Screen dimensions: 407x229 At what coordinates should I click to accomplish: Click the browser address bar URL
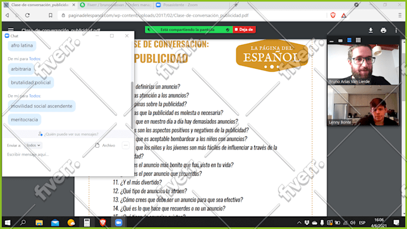tap(159, 16)
